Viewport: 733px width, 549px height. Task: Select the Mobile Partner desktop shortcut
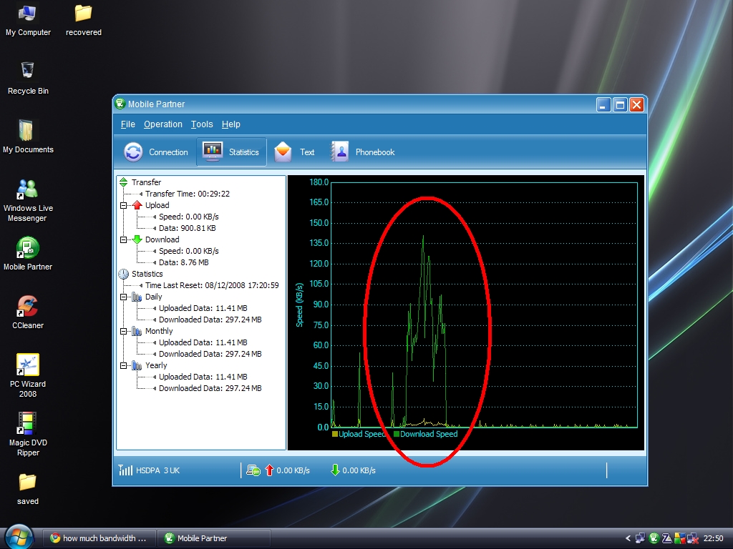[x=28, y=254]
